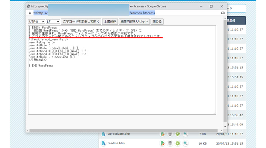
Task: Click the '</IfModule>' line
Action: tap(37, 60)
